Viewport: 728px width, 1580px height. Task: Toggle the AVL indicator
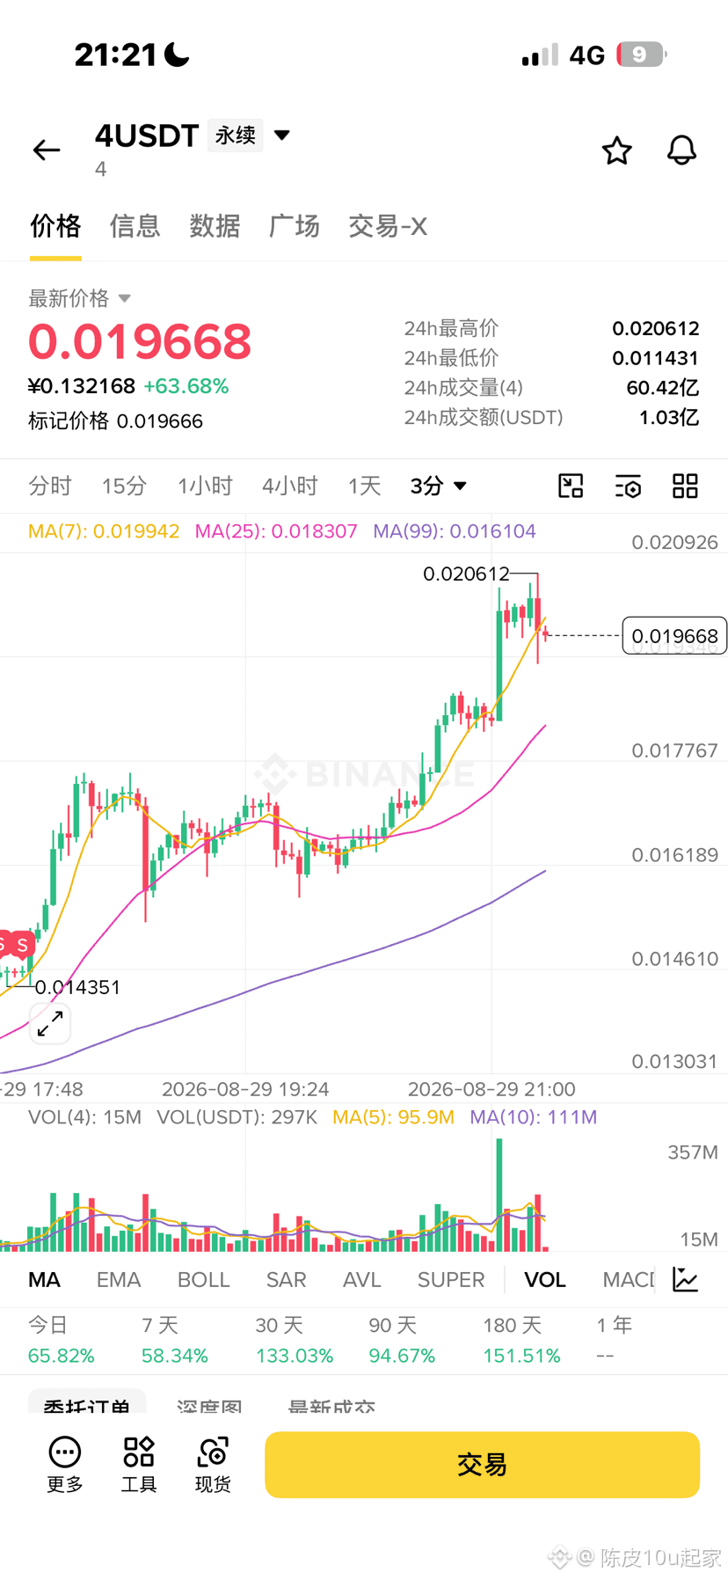point(361,1279)
